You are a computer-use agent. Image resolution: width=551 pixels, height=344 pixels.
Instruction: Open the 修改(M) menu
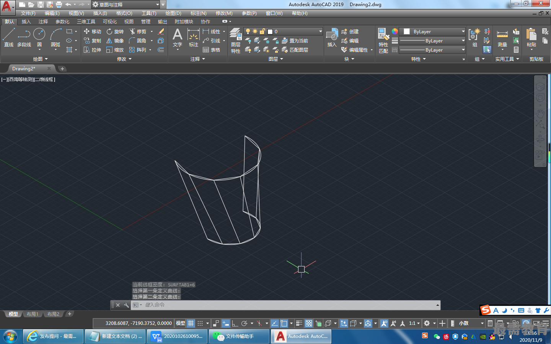tap(224, 13)
